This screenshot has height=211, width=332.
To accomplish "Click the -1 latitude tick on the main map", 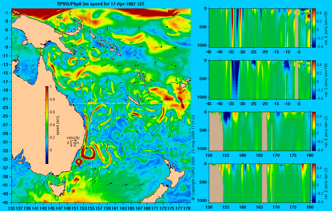I will [6, 13].
